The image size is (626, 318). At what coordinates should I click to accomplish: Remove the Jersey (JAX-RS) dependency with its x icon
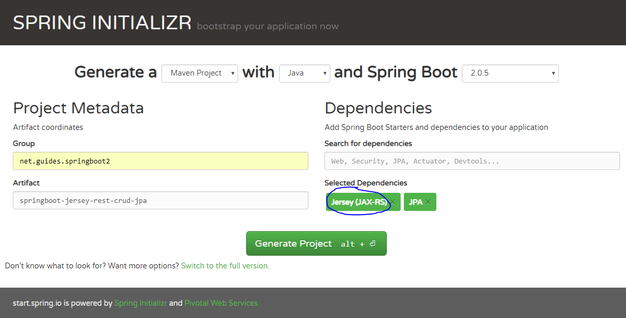(x=392, y=202)
